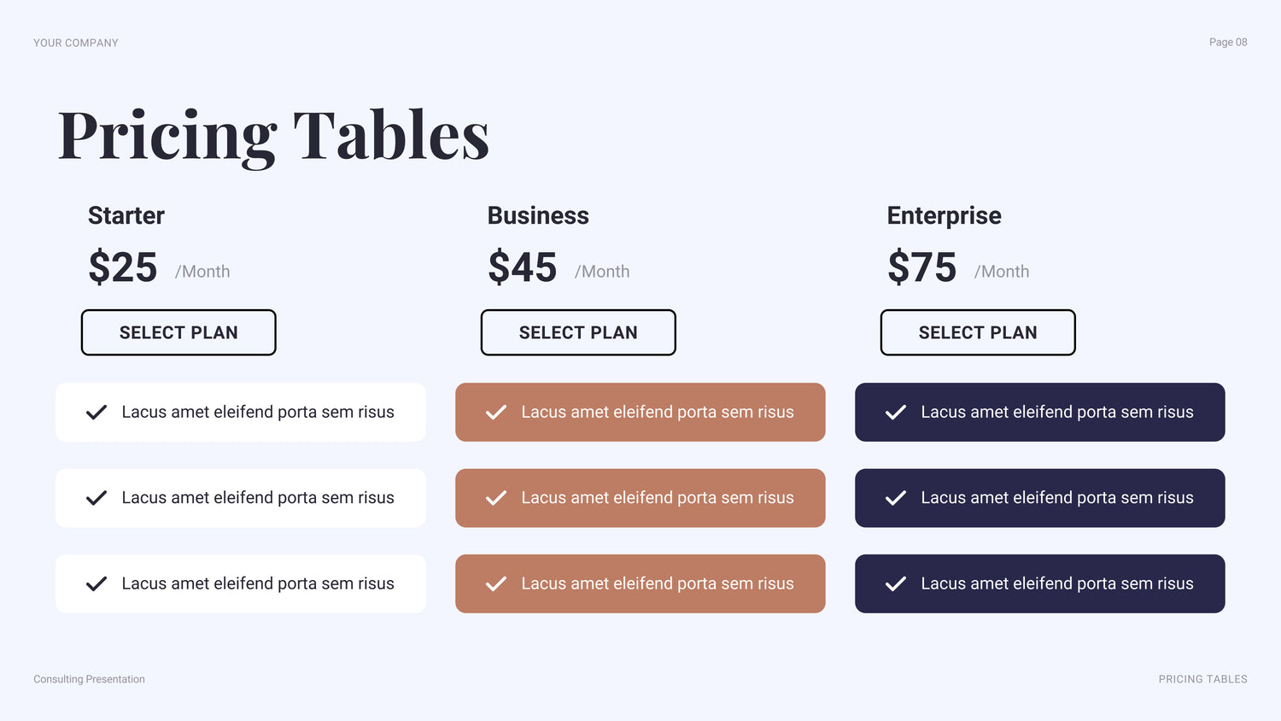Click the Enterprise plan's SELECT PLAN button
Screen dimensions: 1281x721
(x=978, y=332)
